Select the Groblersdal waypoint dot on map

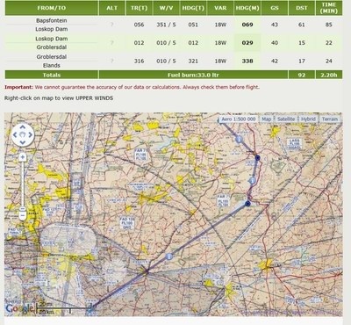click(257, 158)
